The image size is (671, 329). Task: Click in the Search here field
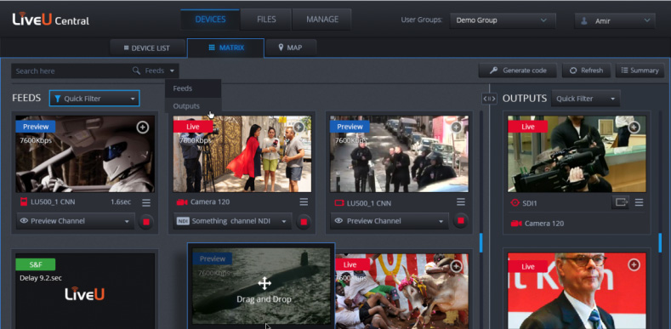[x=71, y=71]
